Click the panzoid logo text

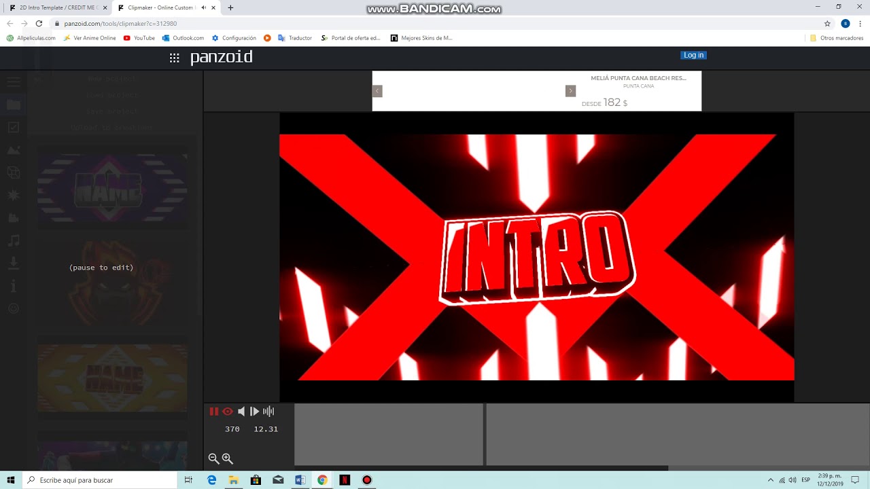coord(221,57)
